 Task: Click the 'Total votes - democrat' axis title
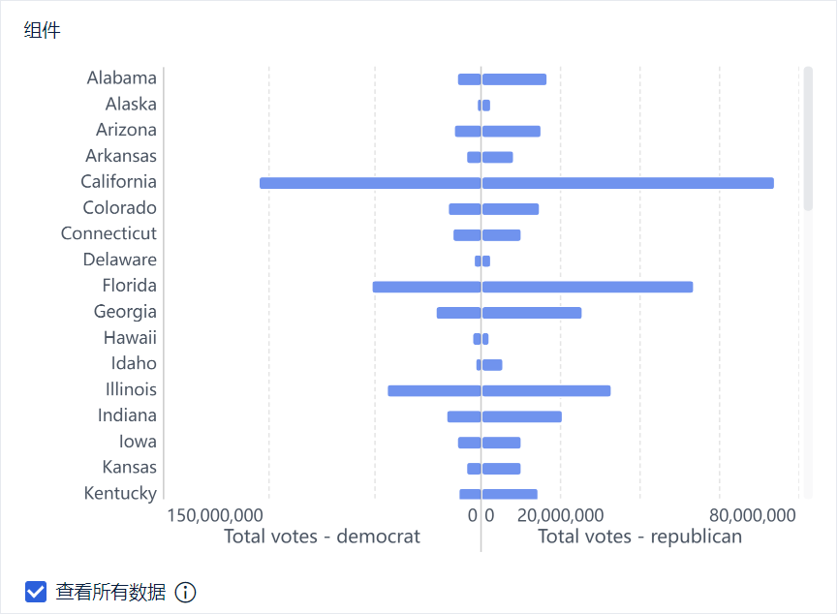tap(322, 537)
